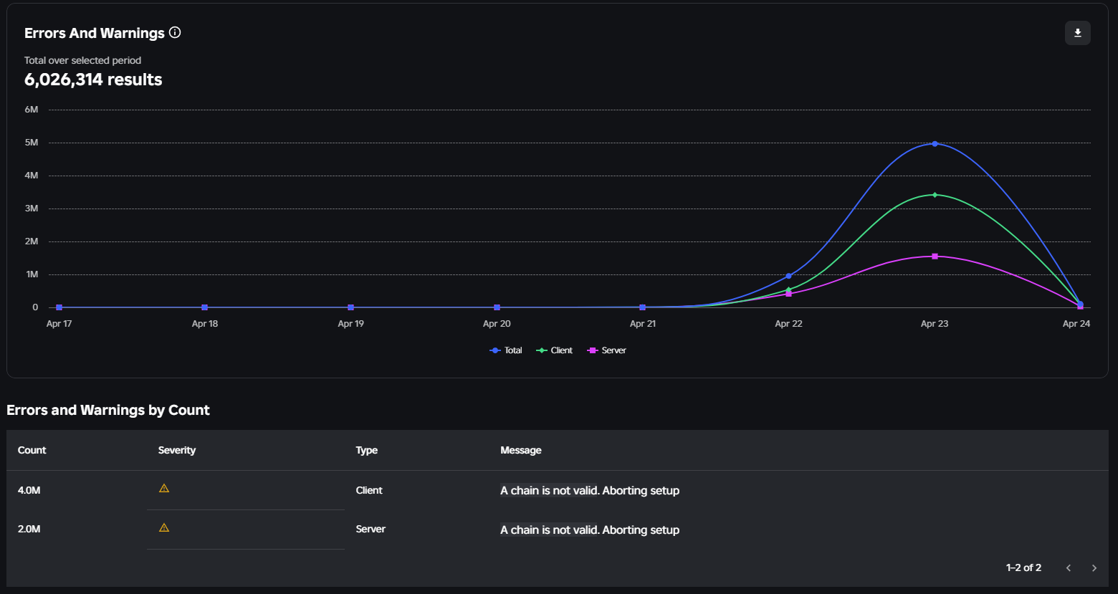Image resolution: width=1118 pixels, height=594 pixels.
Task: Sort the table by the Type column
Action: [x=367, y=450]
